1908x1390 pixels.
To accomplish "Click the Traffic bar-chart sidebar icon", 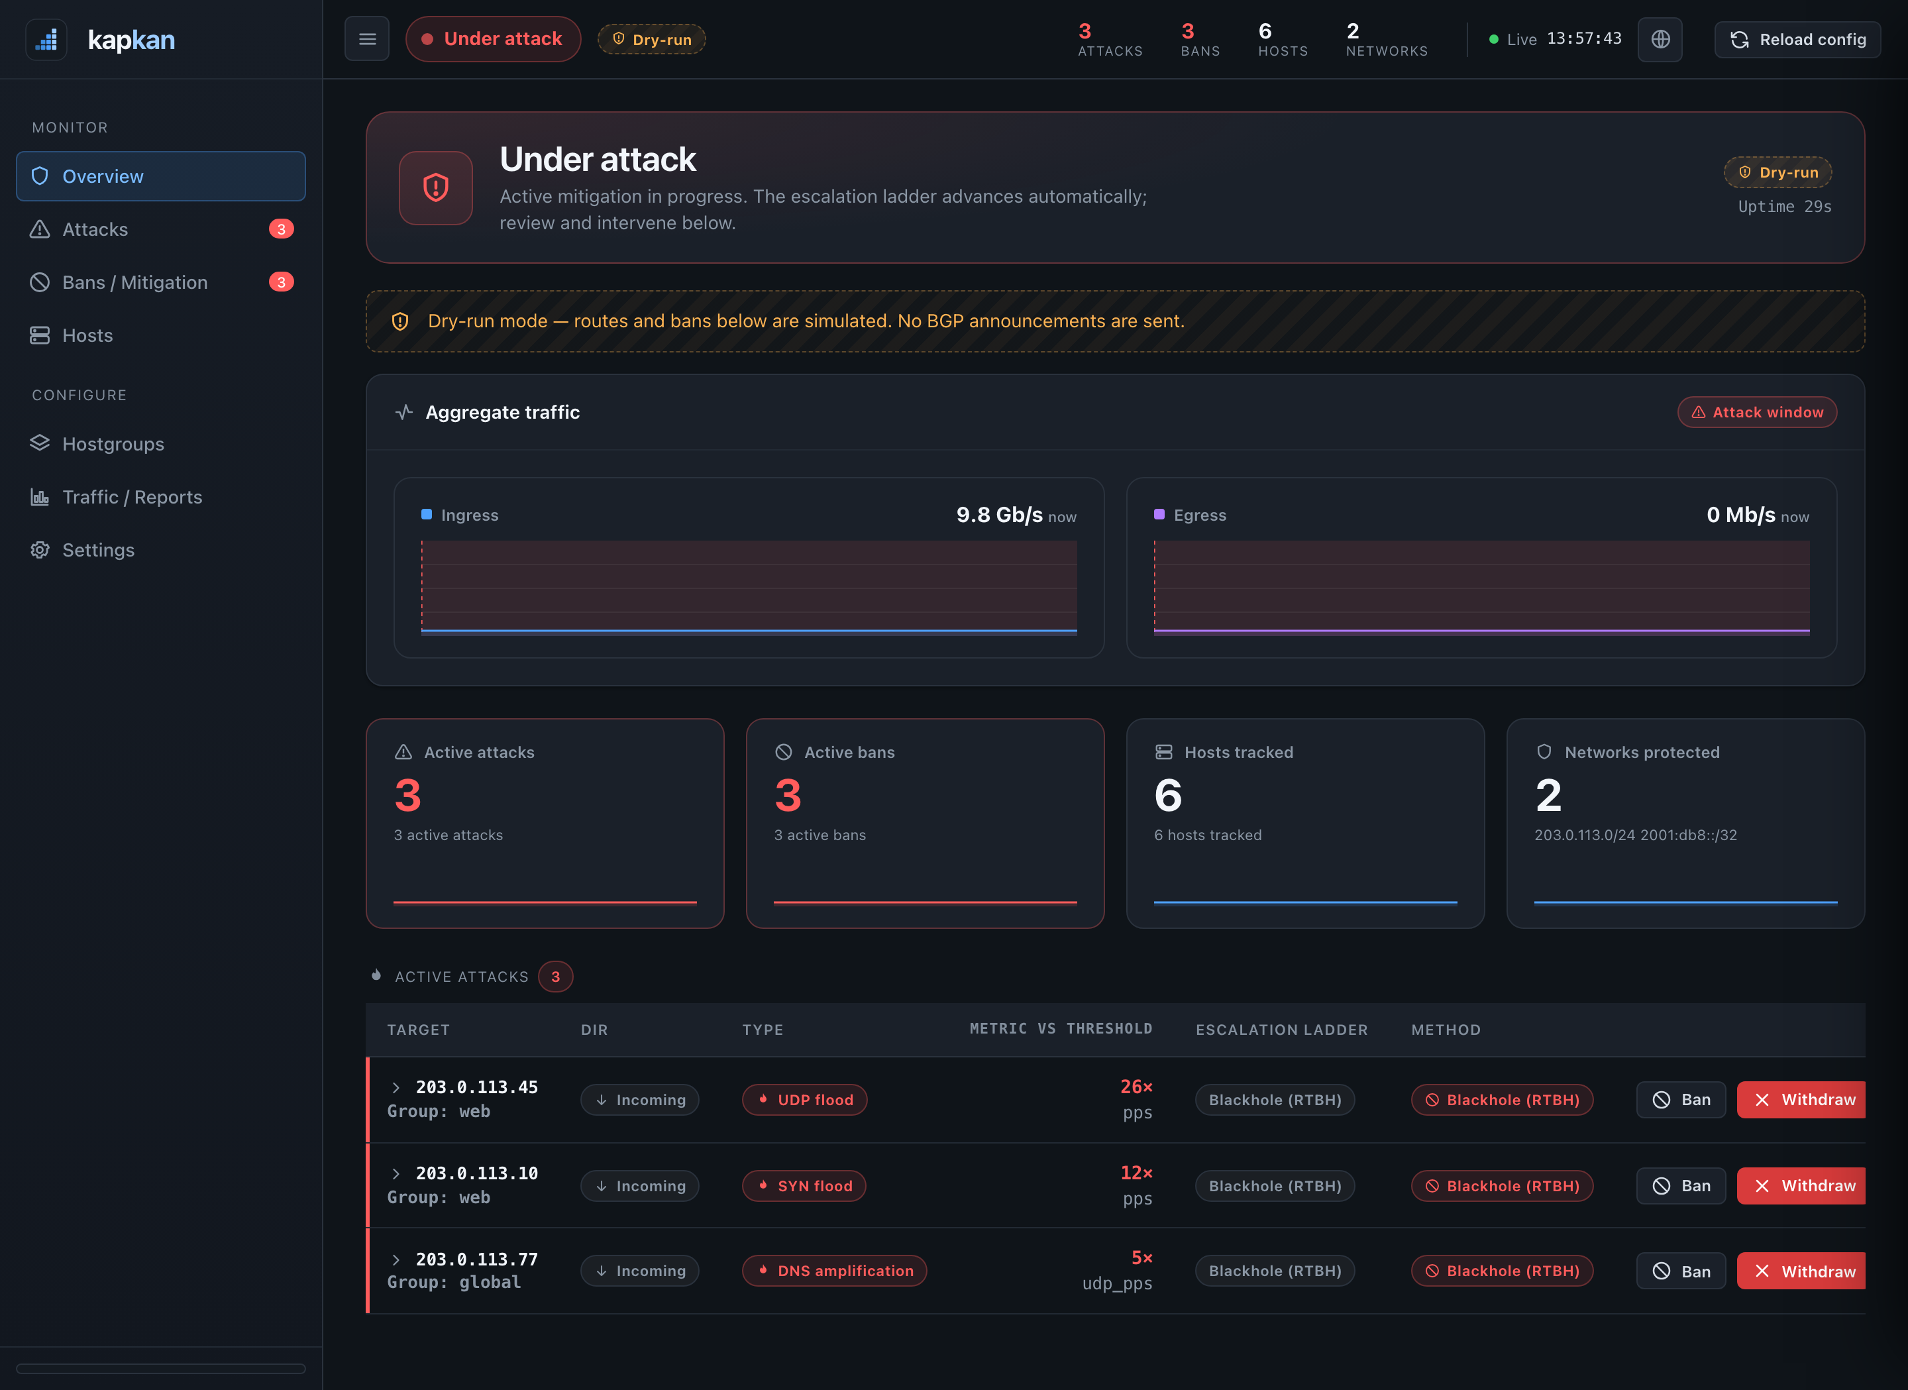I will tap(40, 496).
